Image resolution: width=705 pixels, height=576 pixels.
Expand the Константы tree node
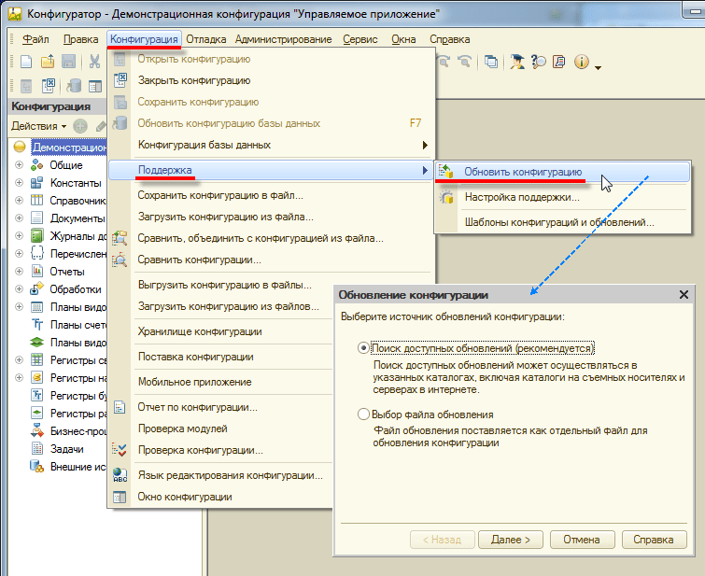pos(19,183)
